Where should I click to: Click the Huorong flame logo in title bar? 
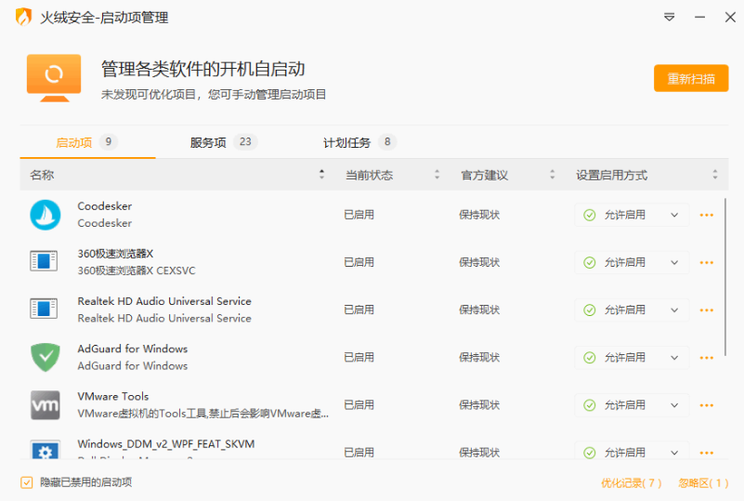[x=23, y=18]
